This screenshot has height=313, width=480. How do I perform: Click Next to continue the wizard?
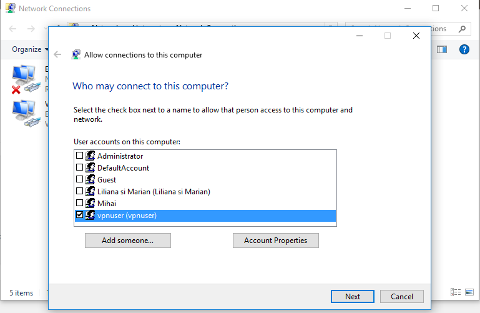(352, 297)
